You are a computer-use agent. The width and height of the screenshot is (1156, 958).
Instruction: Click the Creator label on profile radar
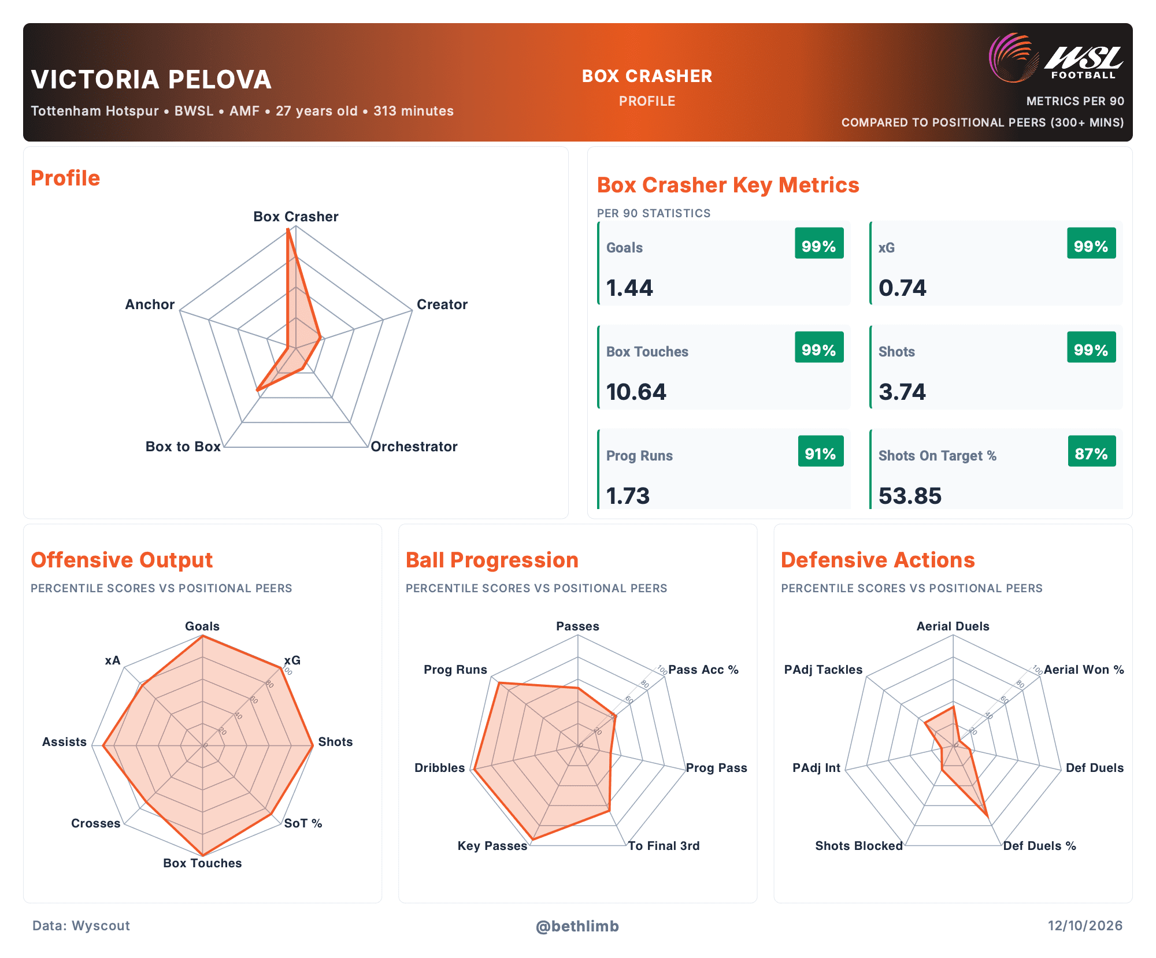[442, 305]
